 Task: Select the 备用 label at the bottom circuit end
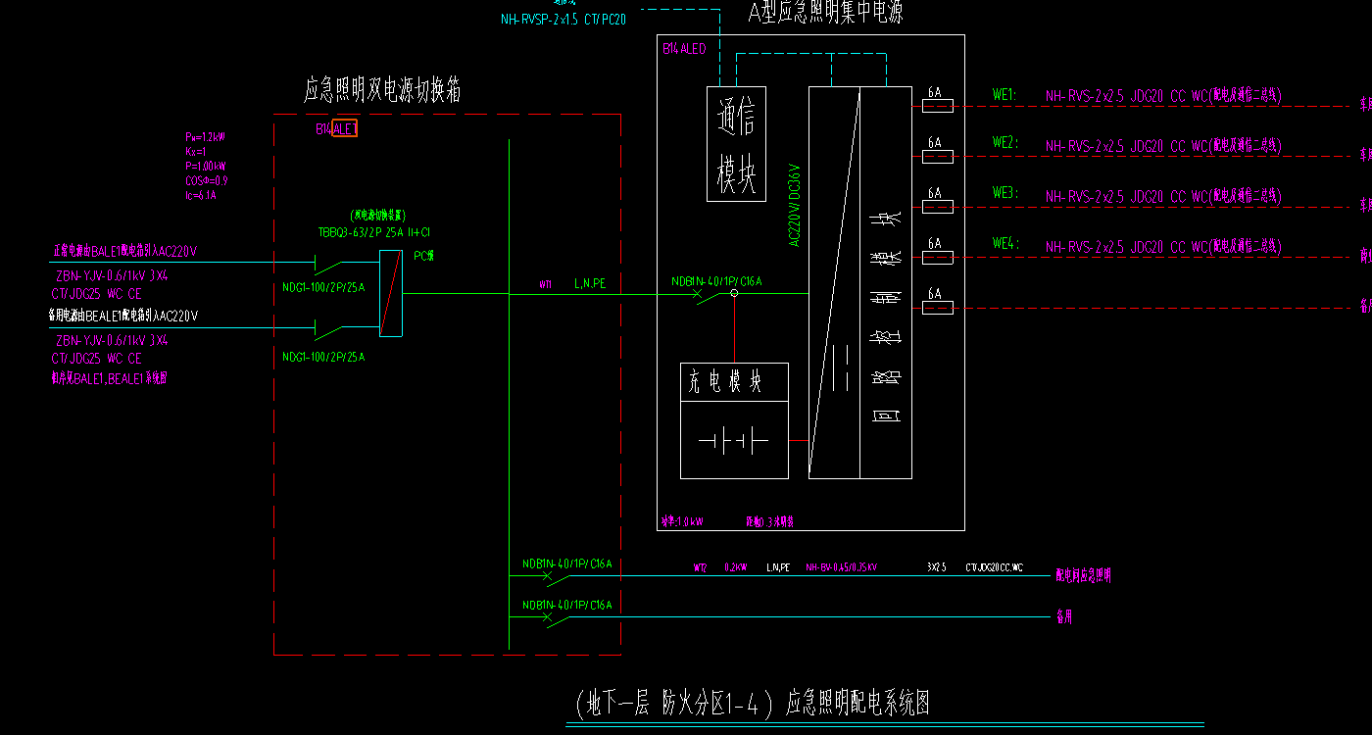[1065, 617]
